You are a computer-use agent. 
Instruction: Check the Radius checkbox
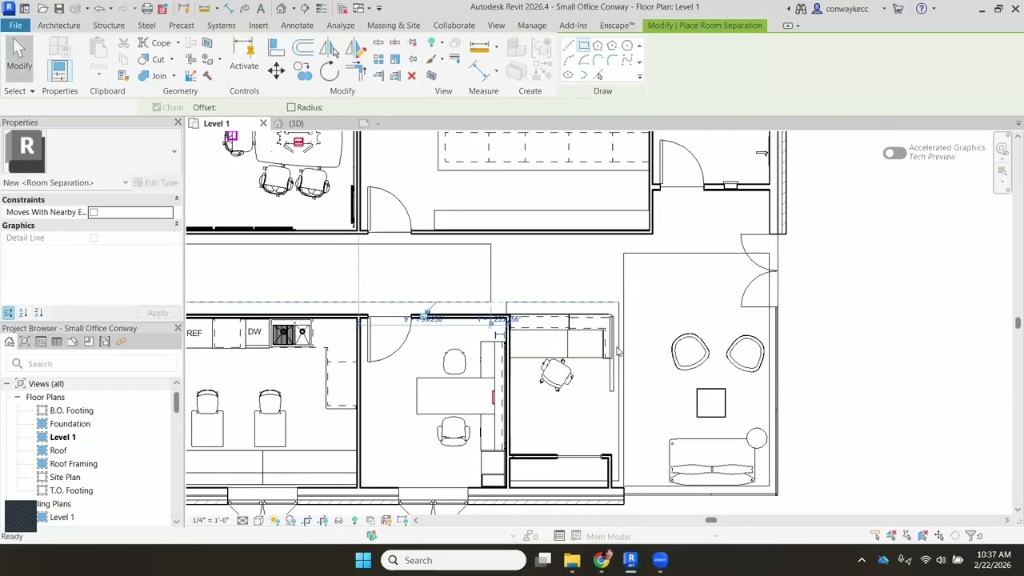tap(291, 107)
